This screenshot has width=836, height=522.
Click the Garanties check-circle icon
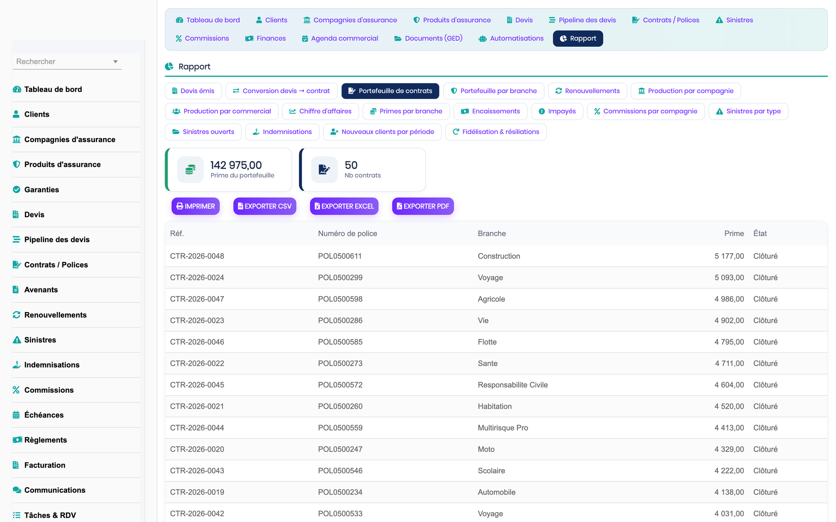(17, 189)
